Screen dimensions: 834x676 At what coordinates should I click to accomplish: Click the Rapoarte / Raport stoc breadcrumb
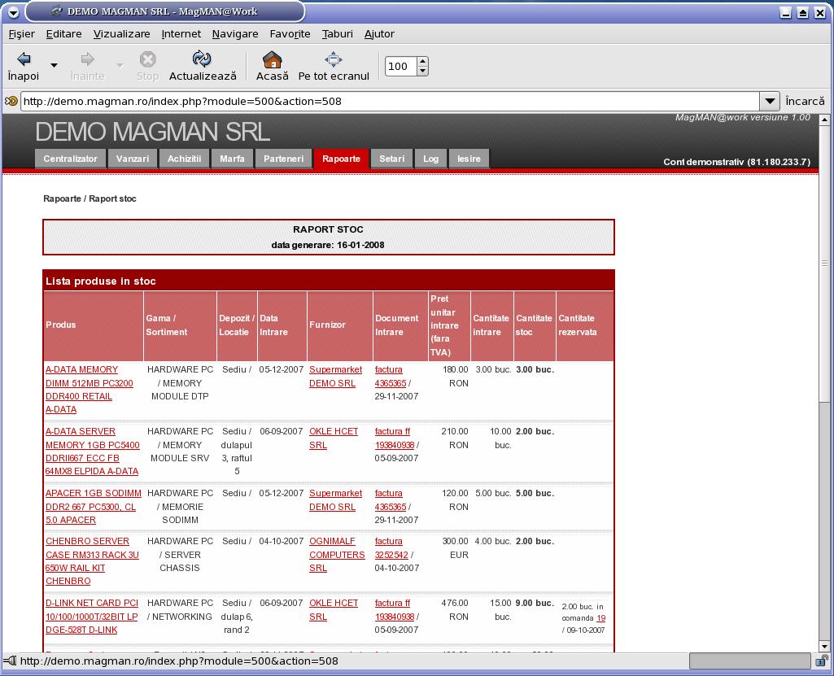(x=90, y=198)
